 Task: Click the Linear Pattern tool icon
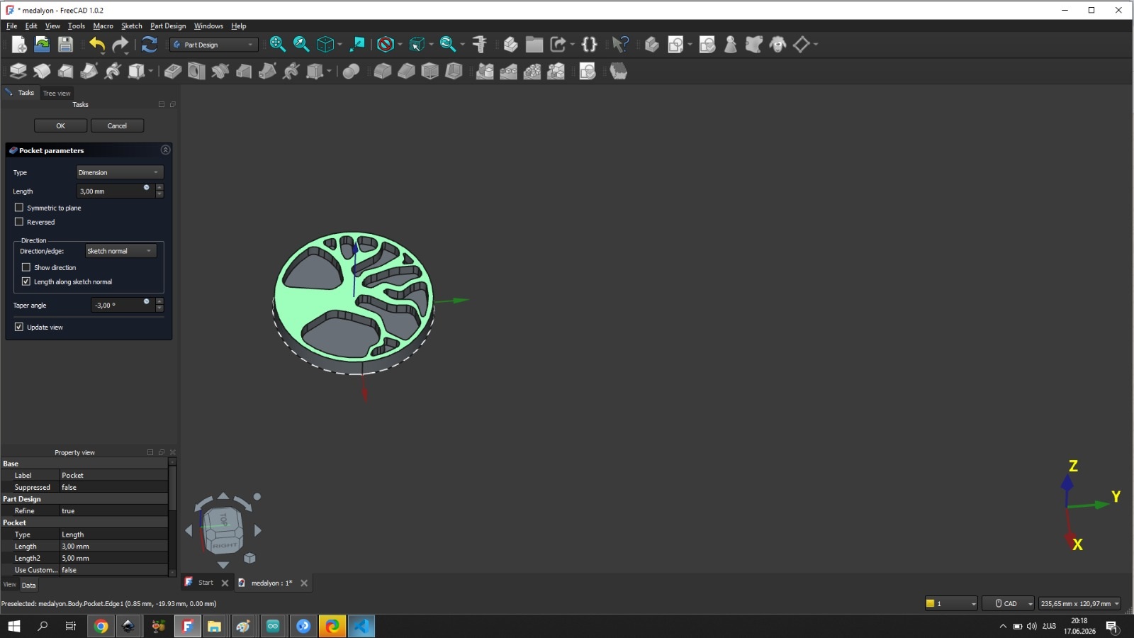[508, 71]
